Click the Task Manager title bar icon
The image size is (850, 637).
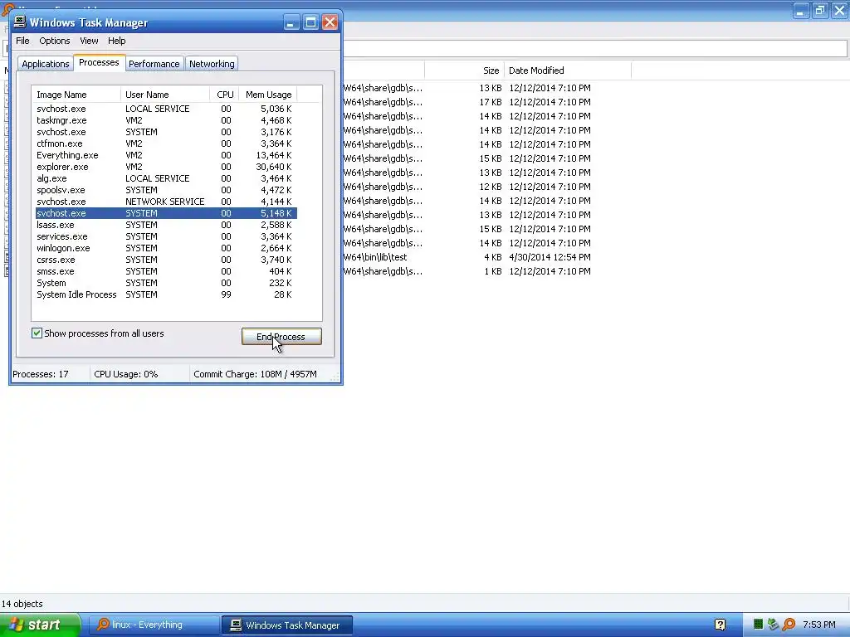20,22
